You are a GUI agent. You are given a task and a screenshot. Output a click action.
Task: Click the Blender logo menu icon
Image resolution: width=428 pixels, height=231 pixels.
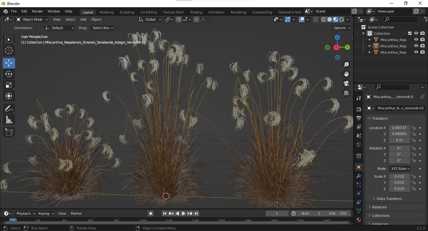(5, 11)
